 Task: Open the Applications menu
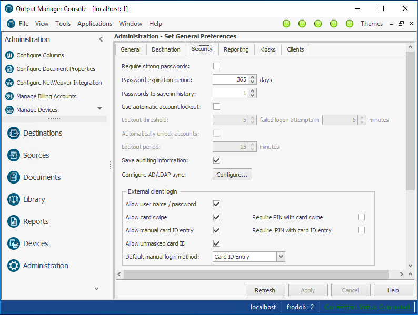pos(95,24)
